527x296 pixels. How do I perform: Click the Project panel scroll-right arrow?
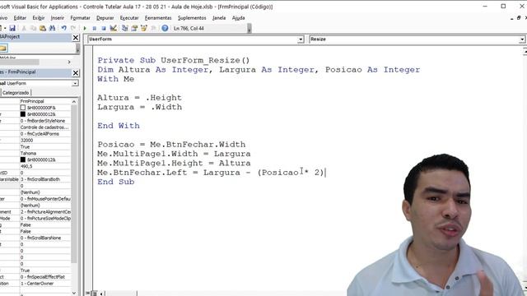(69, 62)
